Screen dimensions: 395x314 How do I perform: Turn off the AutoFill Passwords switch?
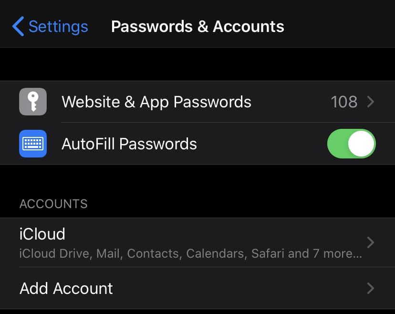[x=351, y=144]
